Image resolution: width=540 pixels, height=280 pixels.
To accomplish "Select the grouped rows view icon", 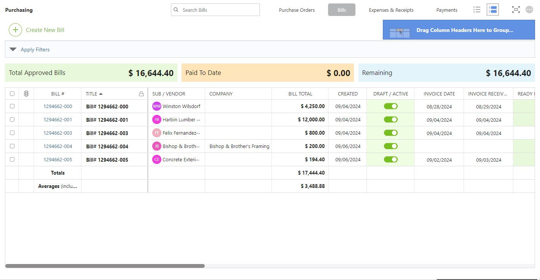I will (493, 10).
